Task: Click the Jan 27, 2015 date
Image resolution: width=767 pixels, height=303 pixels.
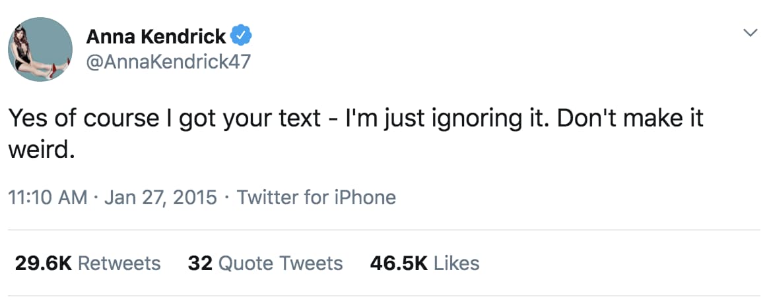Action: [160, 197]
